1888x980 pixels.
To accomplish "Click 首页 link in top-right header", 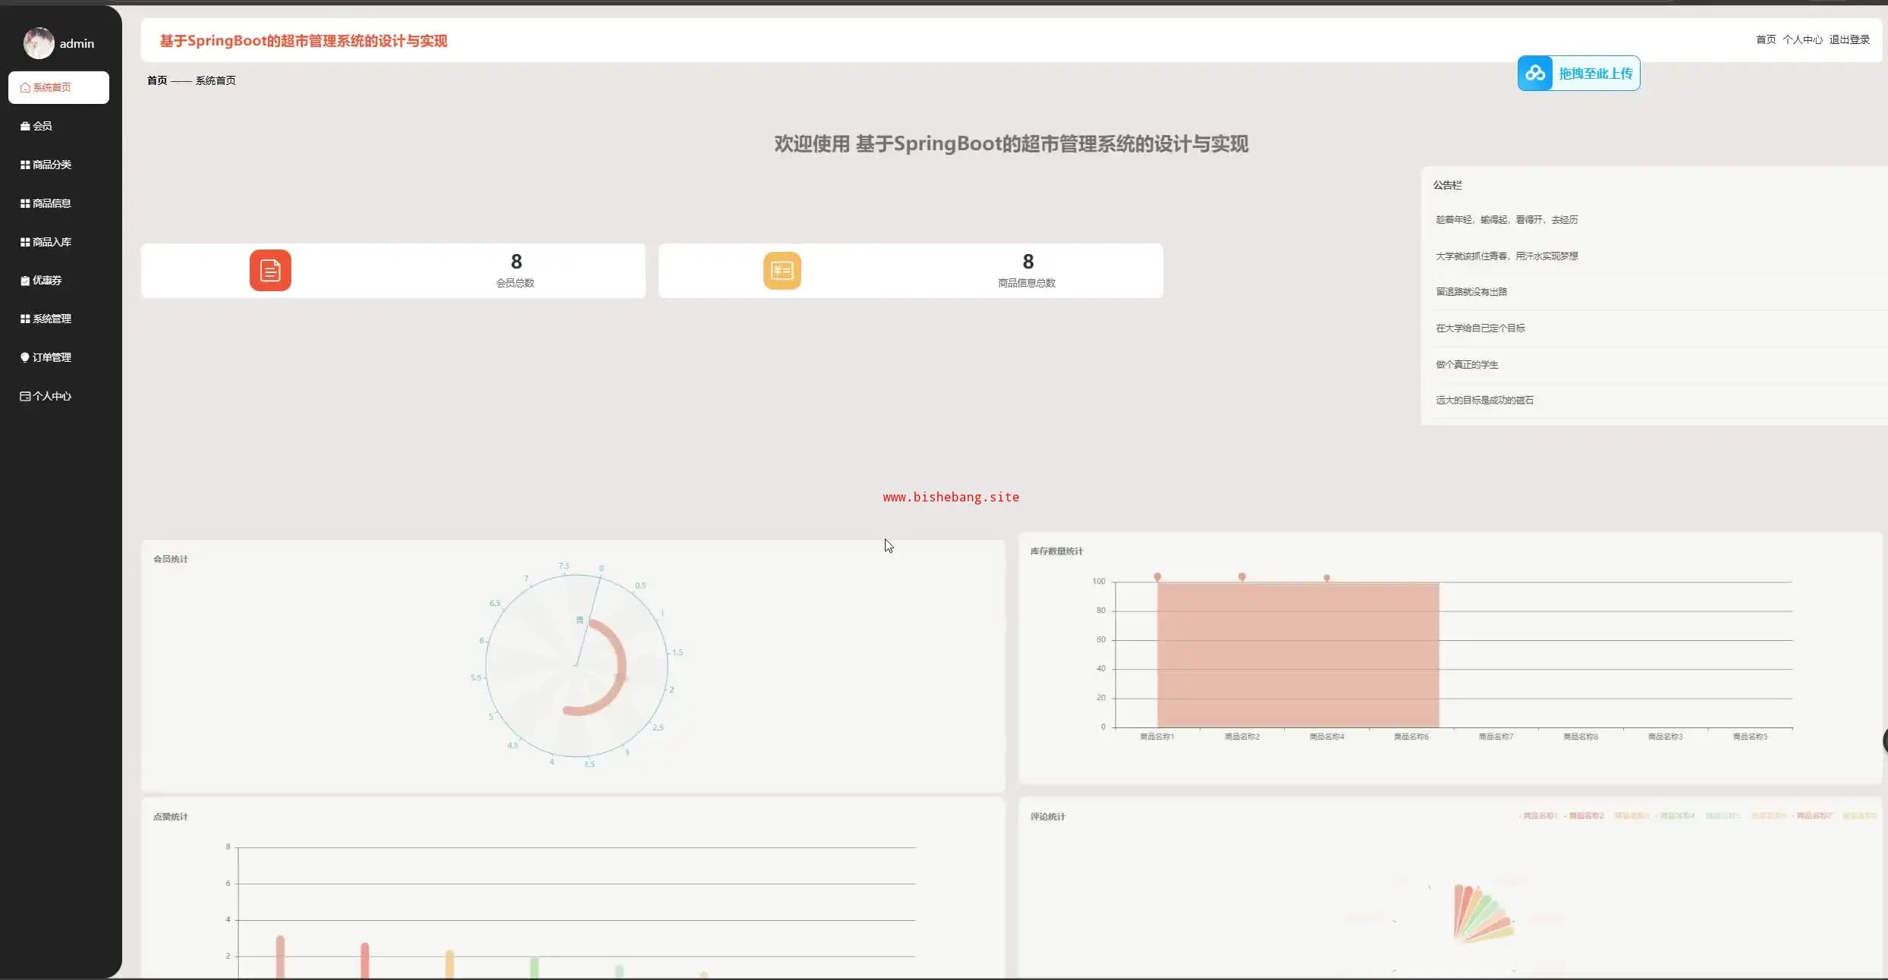I will (1765, 39).
